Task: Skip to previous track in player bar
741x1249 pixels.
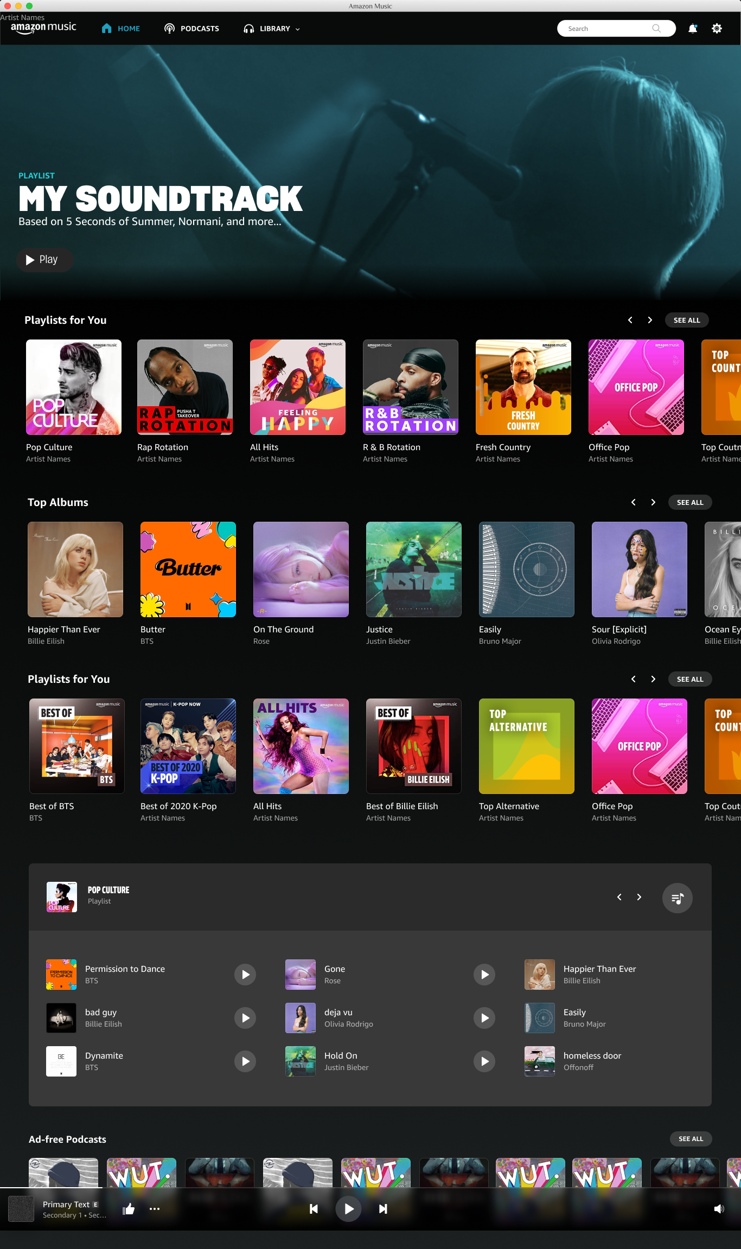Action: [314, 1209]
